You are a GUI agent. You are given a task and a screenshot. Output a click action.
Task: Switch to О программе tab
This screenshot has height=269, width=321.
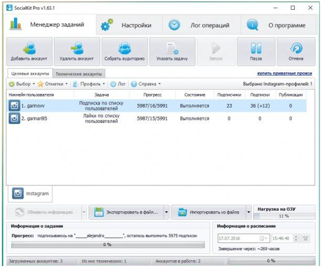click(278, 25)
